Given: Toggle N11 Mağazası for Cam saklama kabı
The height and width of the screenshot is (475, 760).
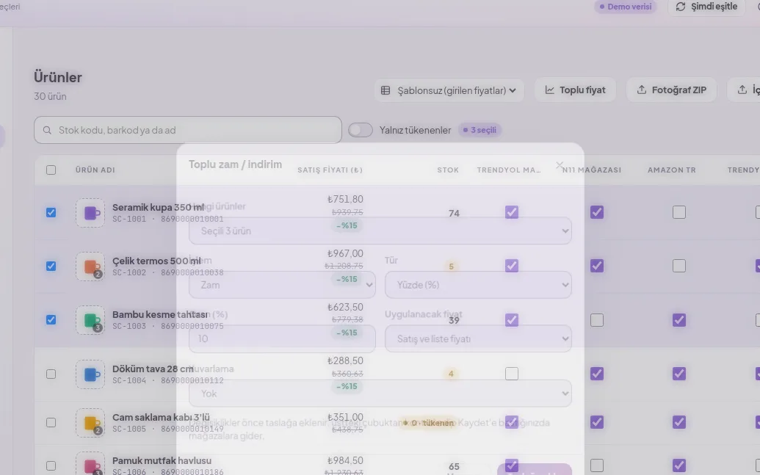Looking at the screenshot, I should tap(597, 422).
